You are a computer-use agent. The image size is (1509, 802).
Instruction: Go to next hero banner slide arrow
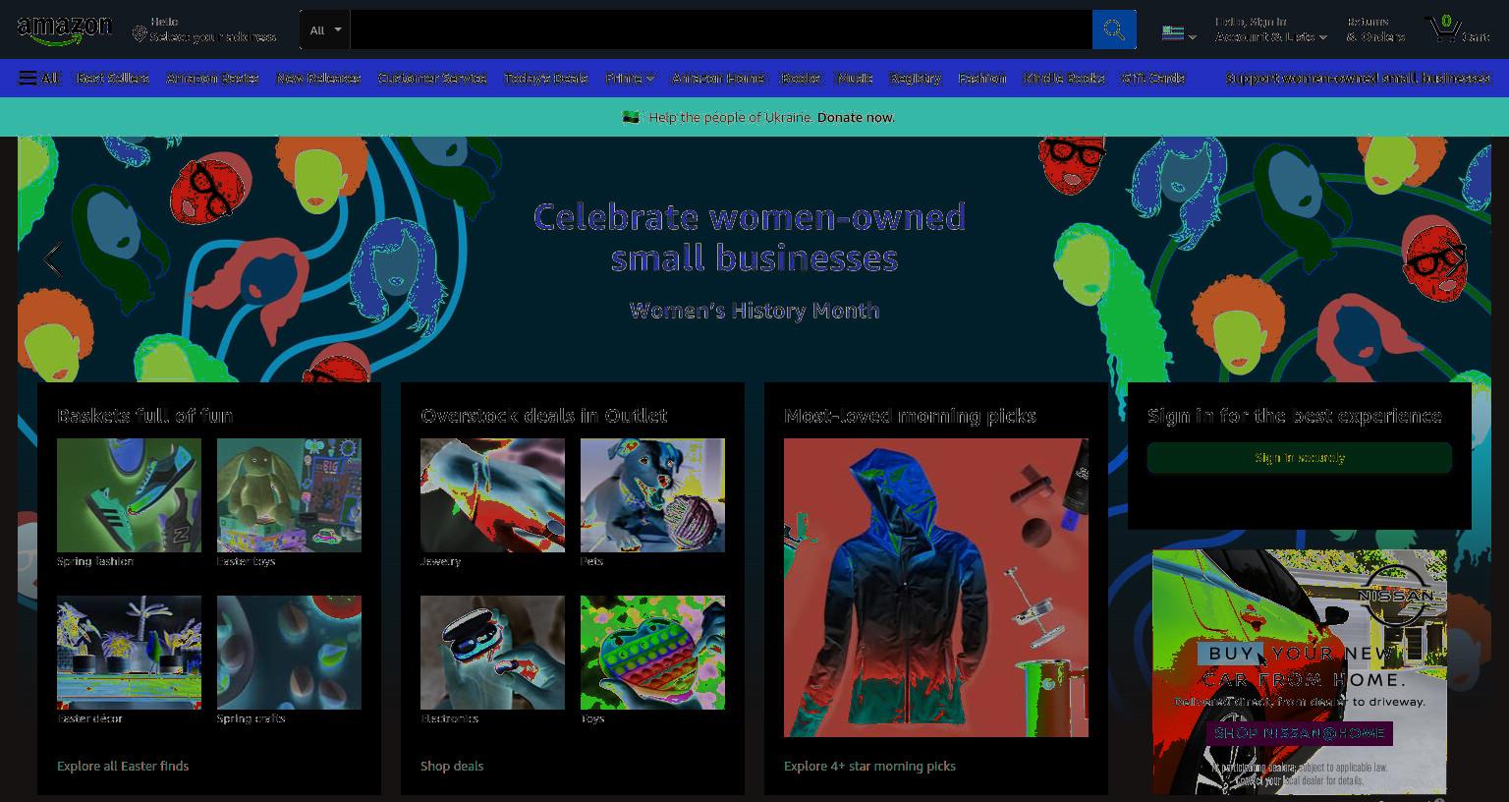1455,259
